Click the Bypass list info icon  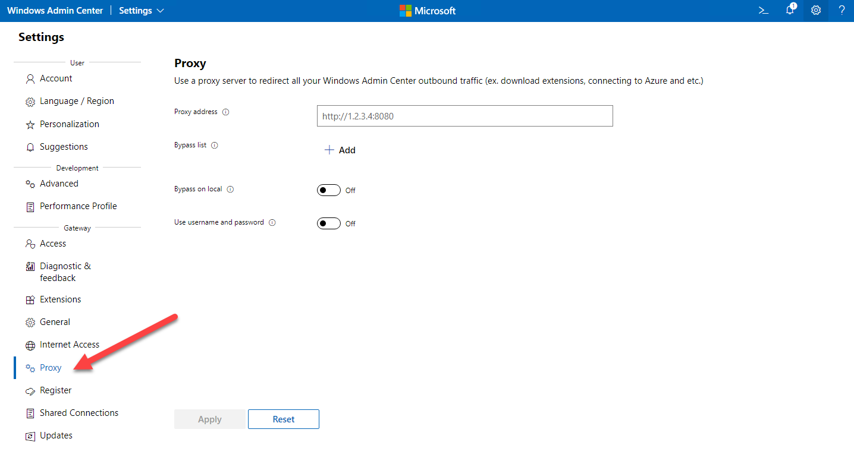point(215,146)
